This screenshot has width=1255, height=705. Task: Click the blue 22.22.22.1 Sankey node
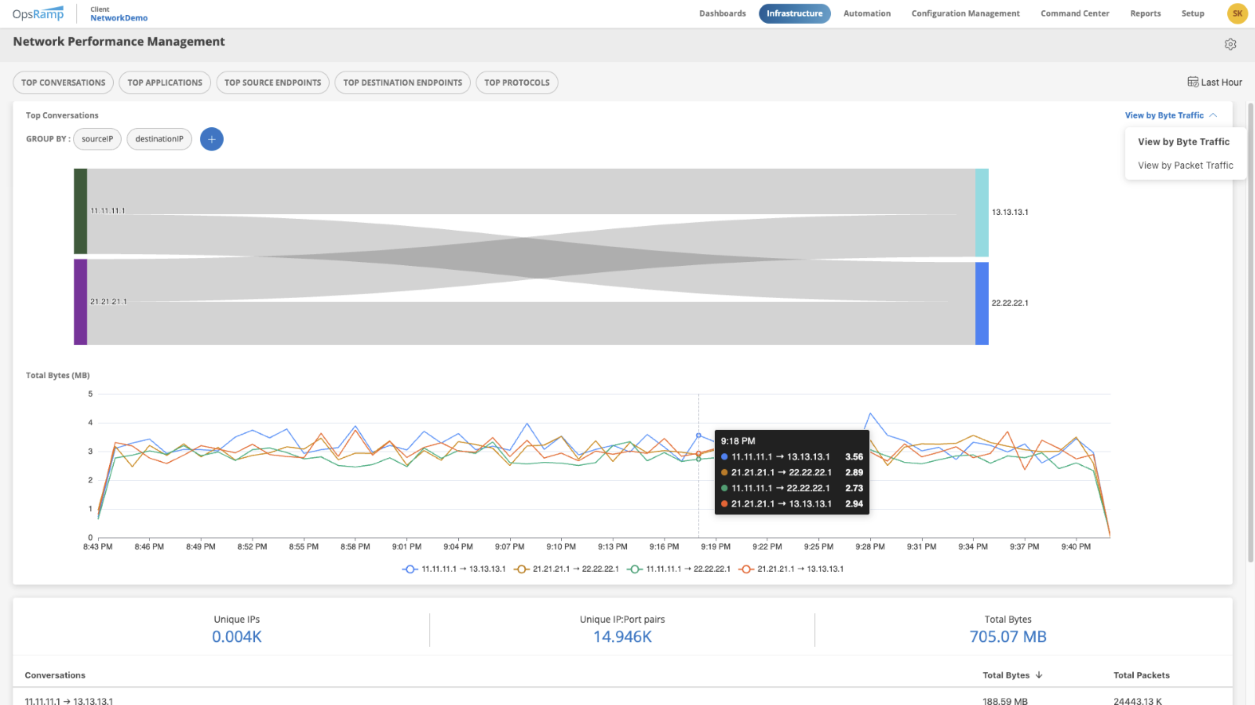point(982,304)
